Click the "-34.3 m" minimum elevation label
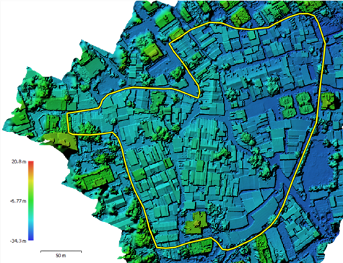This screenshot has width=343, height=263. (18, 241)
